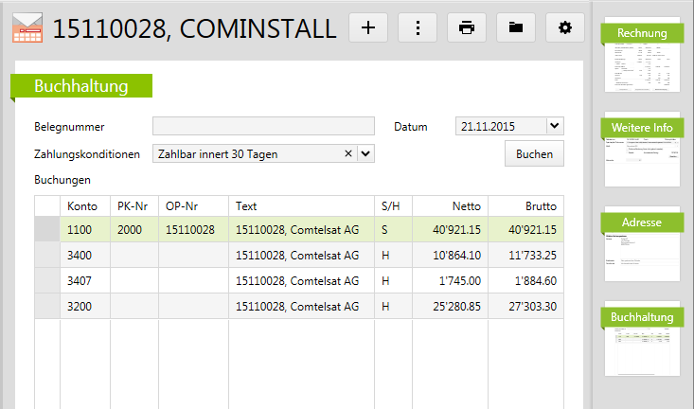Open settings via the gear icon
This screenshot has height=409, width=694.
coord(565,27)
